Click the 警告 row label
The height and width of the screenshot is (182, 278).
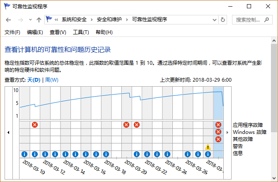coord(238,146)
